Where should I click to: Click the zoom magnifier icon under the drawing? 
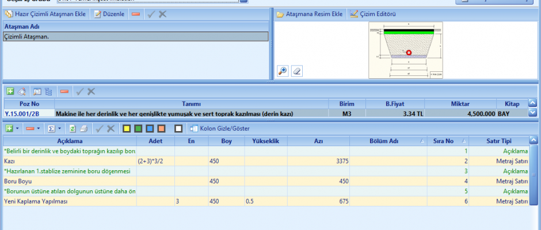coord(283,70)
